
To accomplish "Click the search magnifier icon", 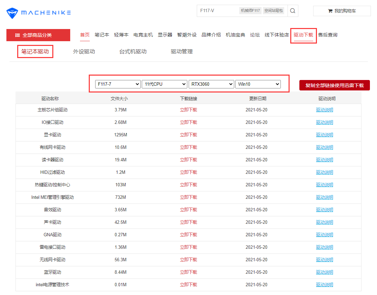I will pyautogui.click(x=293, y=11).
